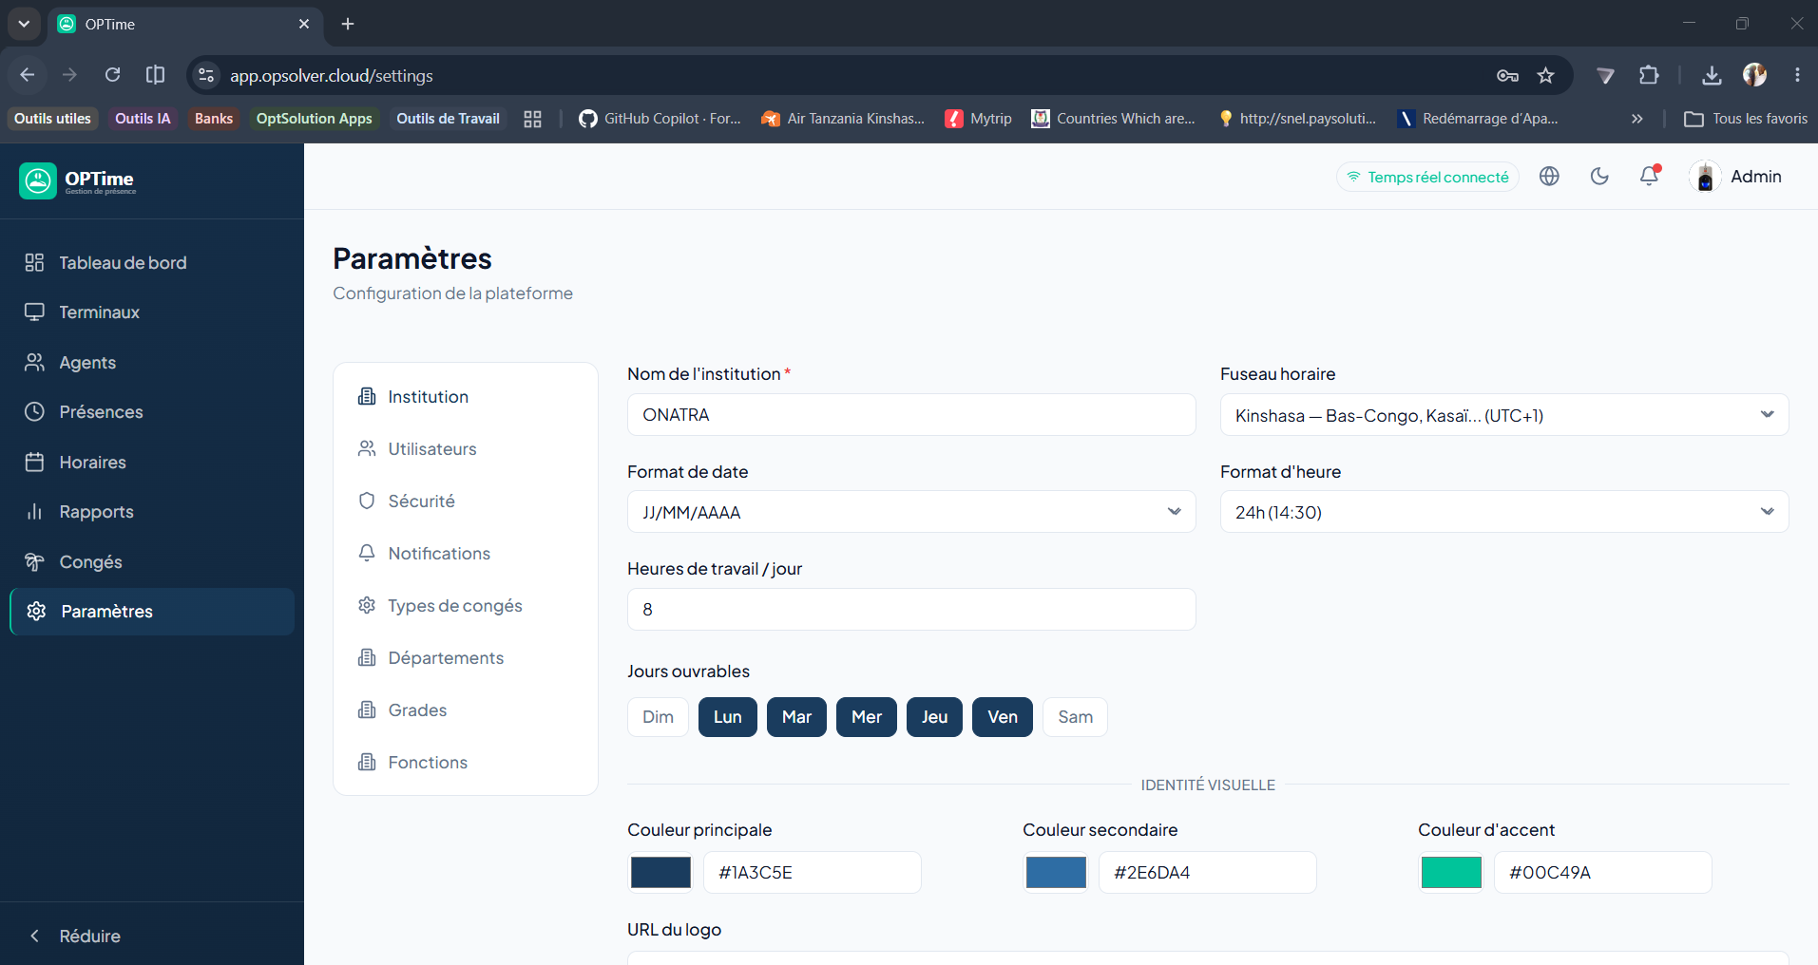Close the OPTime browser tab

click(x=304, y=24)
